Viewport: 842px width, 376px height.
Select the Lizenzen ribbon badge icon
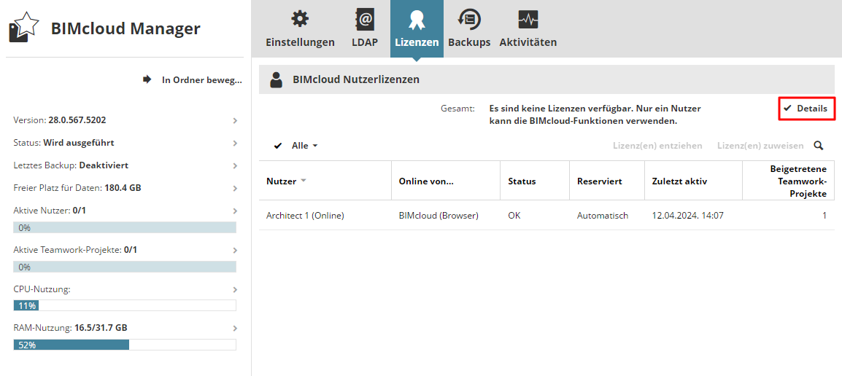(416, 19)
